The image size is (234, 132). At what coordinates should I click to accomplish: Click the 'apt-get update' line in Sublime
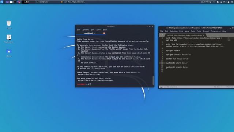click(173, 51)
